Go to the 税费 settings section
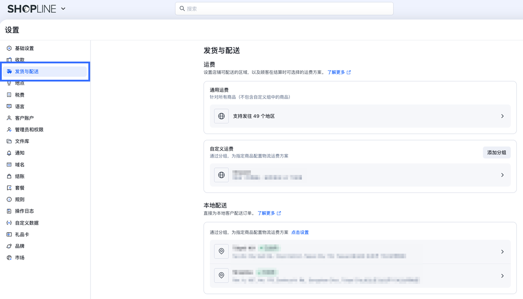This screenshot has height=299, width=523. [20, 95]
